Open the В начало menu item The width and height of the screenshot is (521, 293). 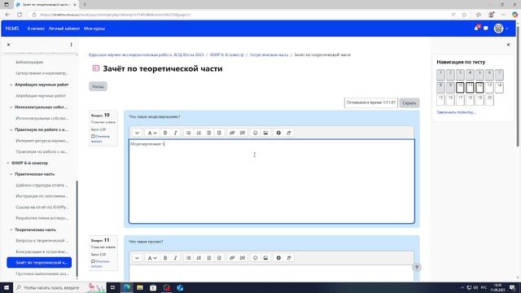coord(36,28)
